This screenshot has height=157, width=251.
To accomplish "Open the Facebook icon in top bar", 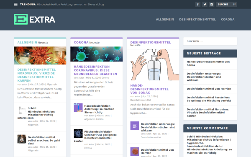I will click(x=198, y=4).
